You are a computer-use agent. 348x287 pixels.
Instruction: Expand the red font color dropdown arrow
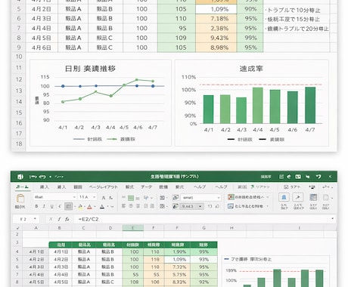point(95,207)
